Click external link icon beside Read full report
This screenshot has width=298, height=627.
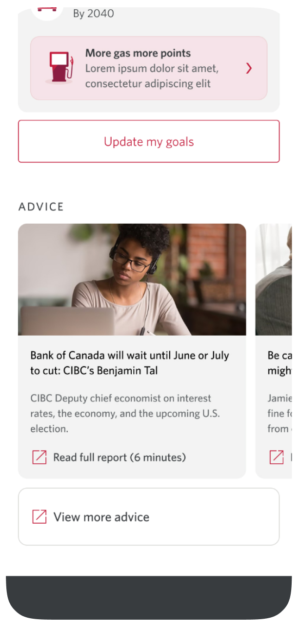click(40, 457)
